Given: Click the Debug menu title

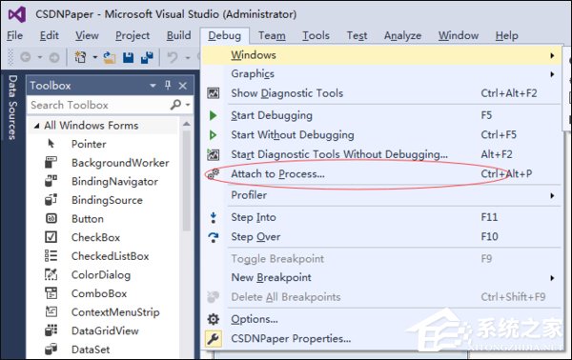Looking at the screenshot, I should [225, 35].
